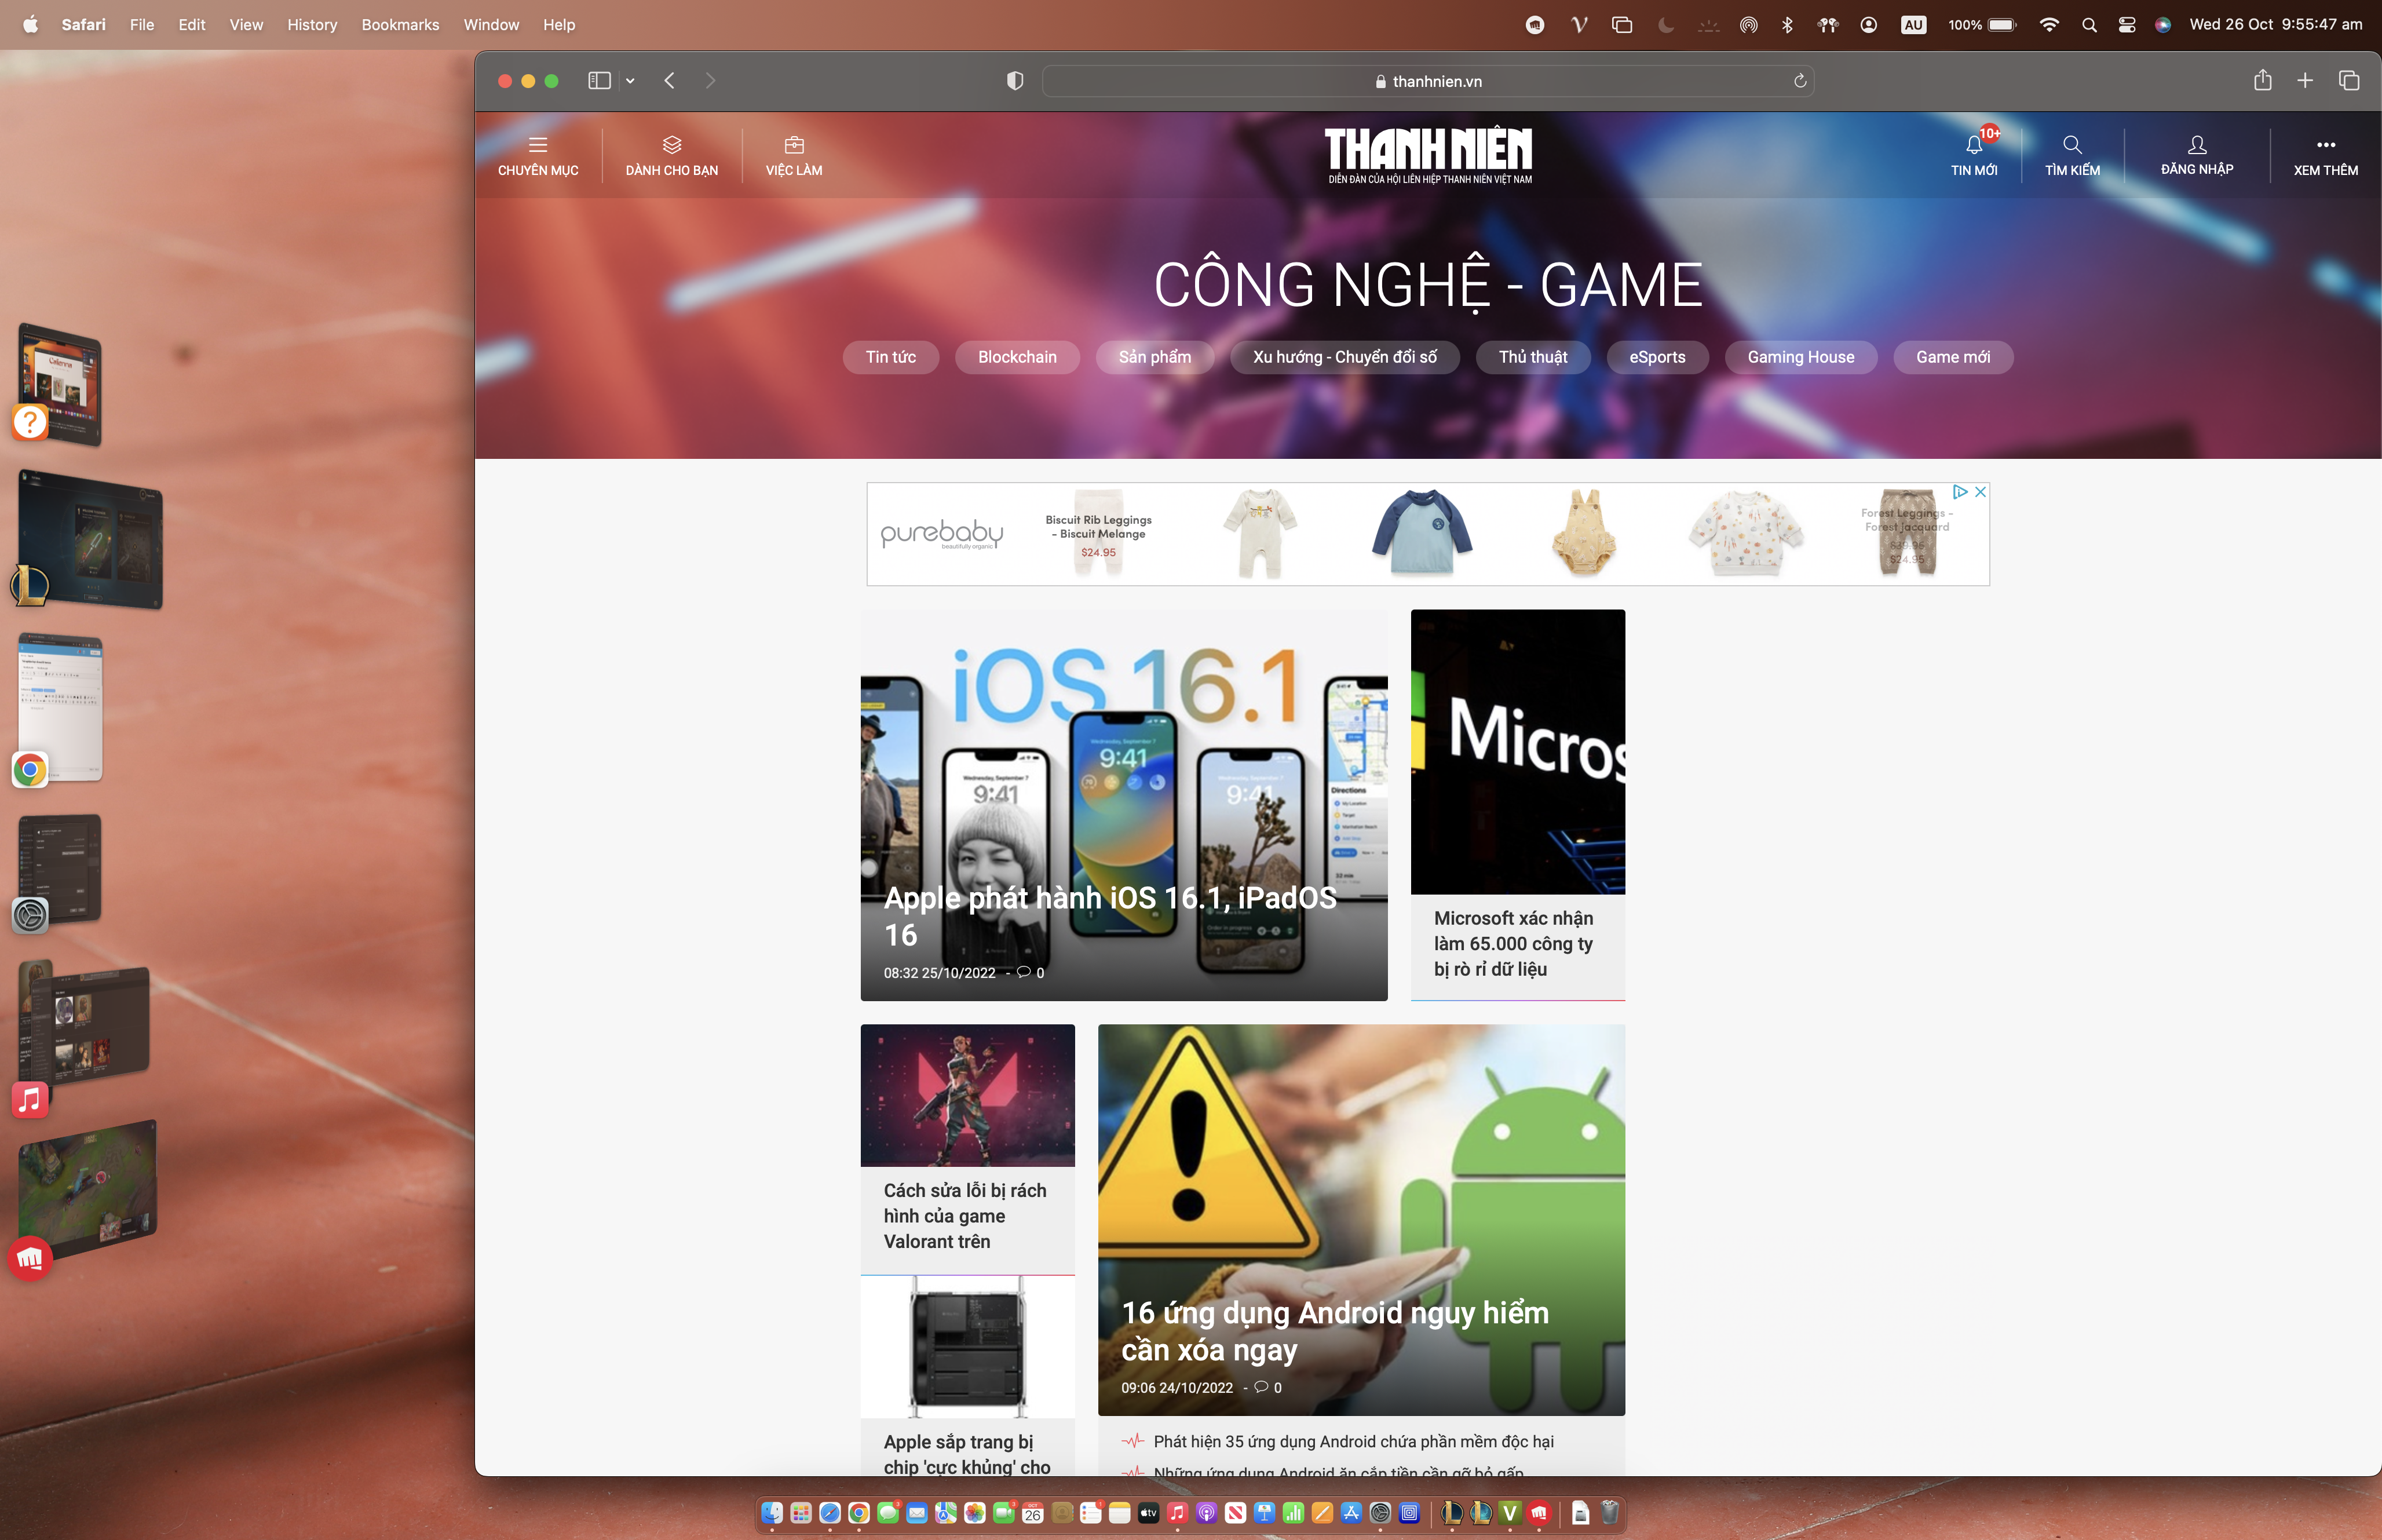Open the Safari menu in menu bar
The height and width of the screenshot is (1540, 2382).
pyautogui.click(x=83, y=24)
